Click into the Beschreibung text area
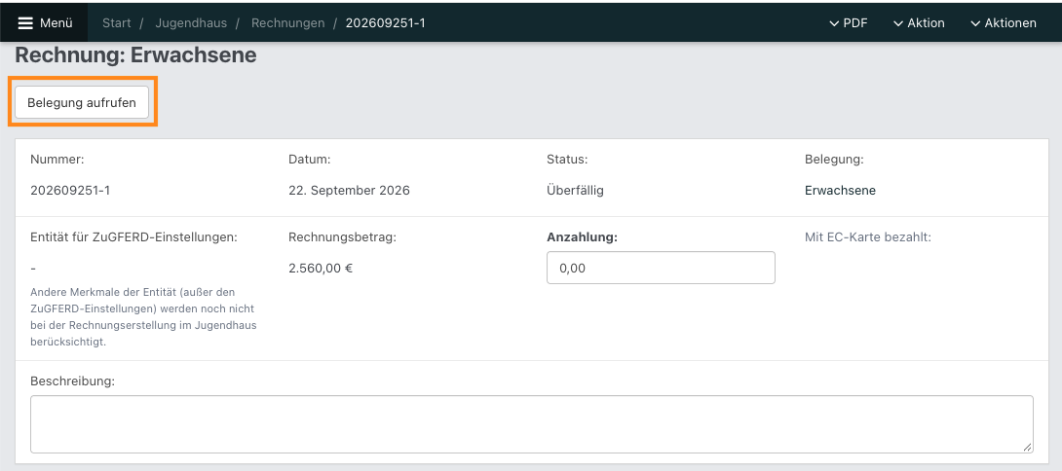 pos(532,424)
